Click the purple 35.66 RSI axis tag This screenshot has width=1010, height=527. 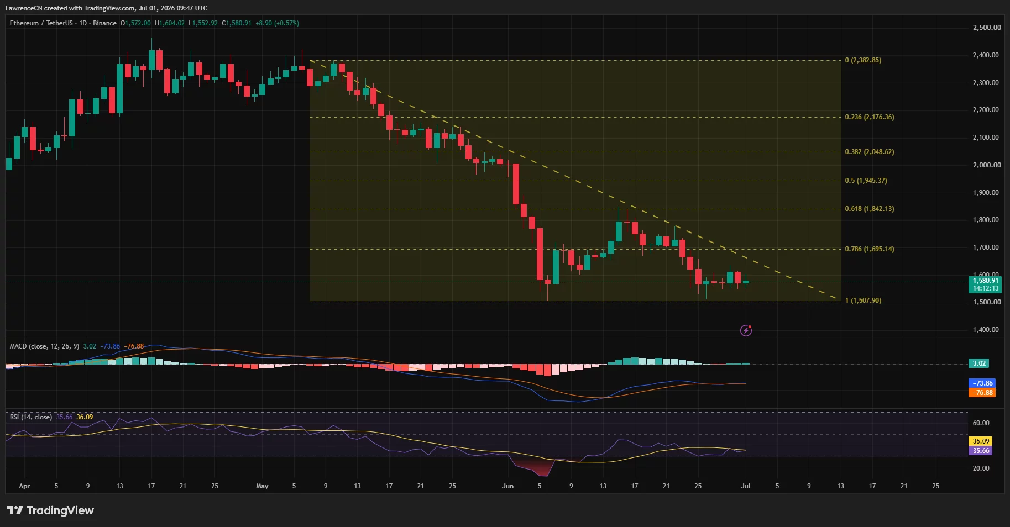981,451
